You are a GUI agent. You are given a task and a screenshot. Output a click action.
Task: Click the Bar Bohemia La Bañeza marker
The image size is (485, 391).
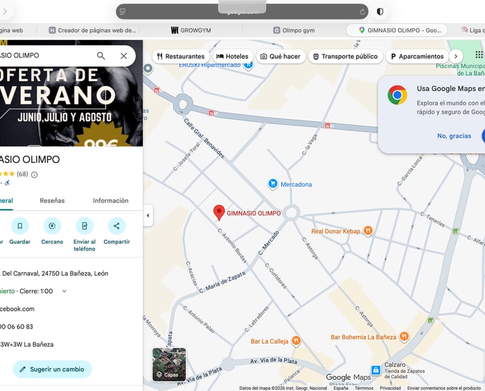[x=404, y=337]
